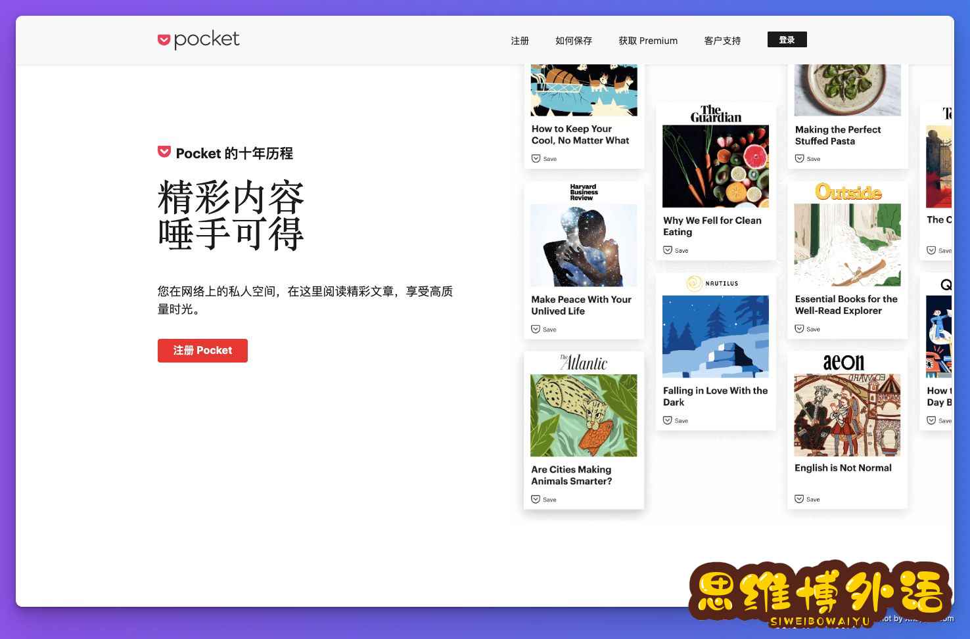Click the Harvard Business Review logo
This screenshot has height=639, width=970.
pyautogui.click(x=584, y=192)
